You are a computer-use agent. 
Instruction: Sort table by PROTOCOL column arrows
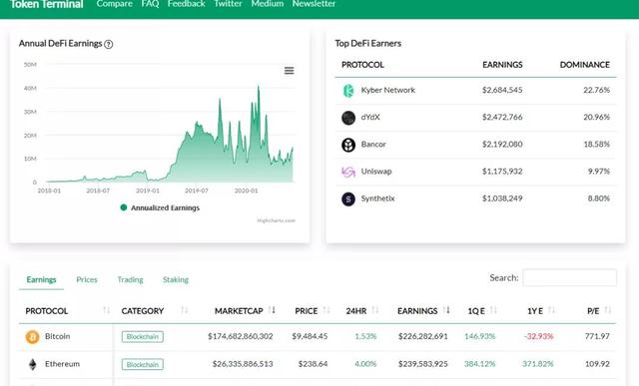click(x=107, y=310)
